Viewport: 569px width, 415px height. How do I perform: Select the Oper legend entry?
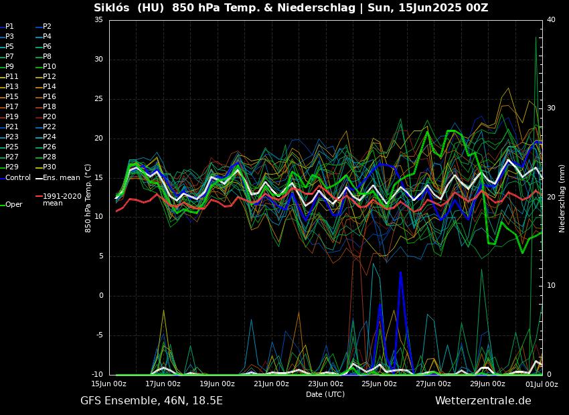tap(13, 205)
